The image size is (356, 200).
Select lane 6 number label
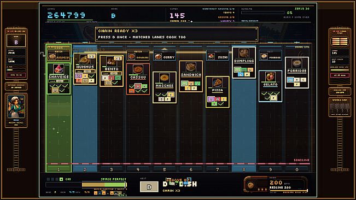point(191,169)
